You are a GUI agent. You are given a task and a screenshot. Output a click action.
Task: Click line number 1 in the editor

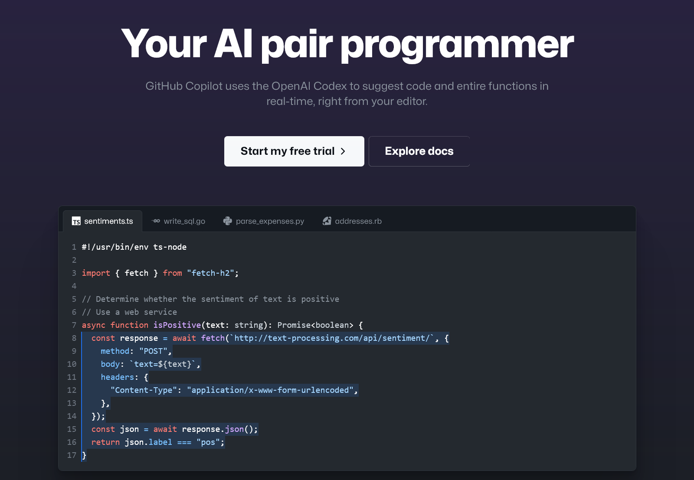click(x=73, y=247)
